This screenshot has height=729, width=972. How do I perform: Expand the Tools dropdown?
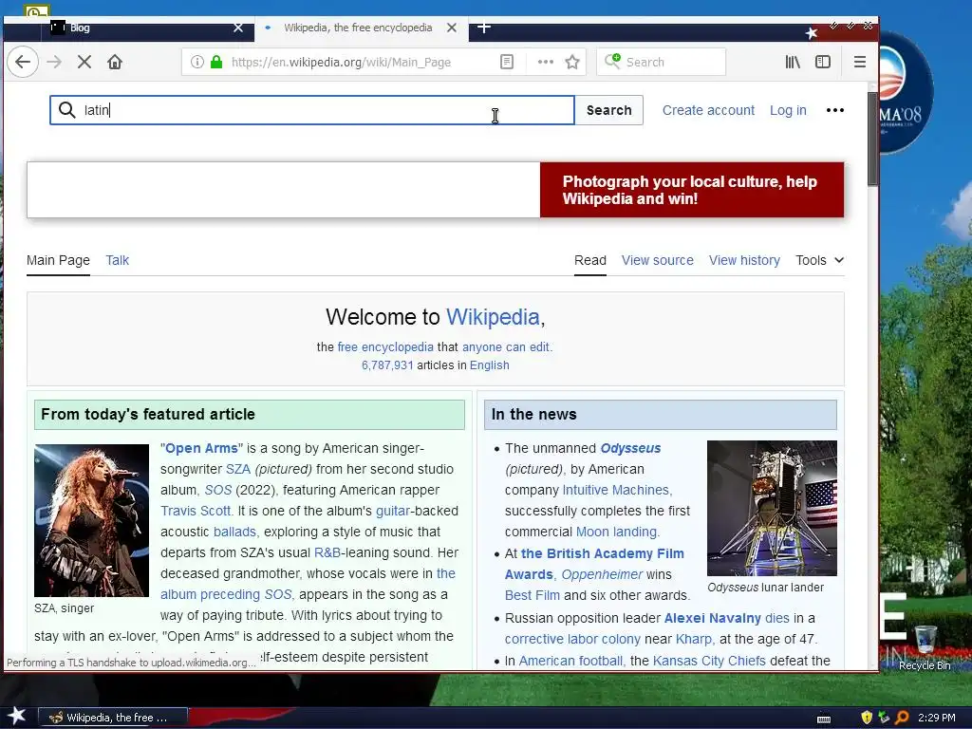point(819,260)
